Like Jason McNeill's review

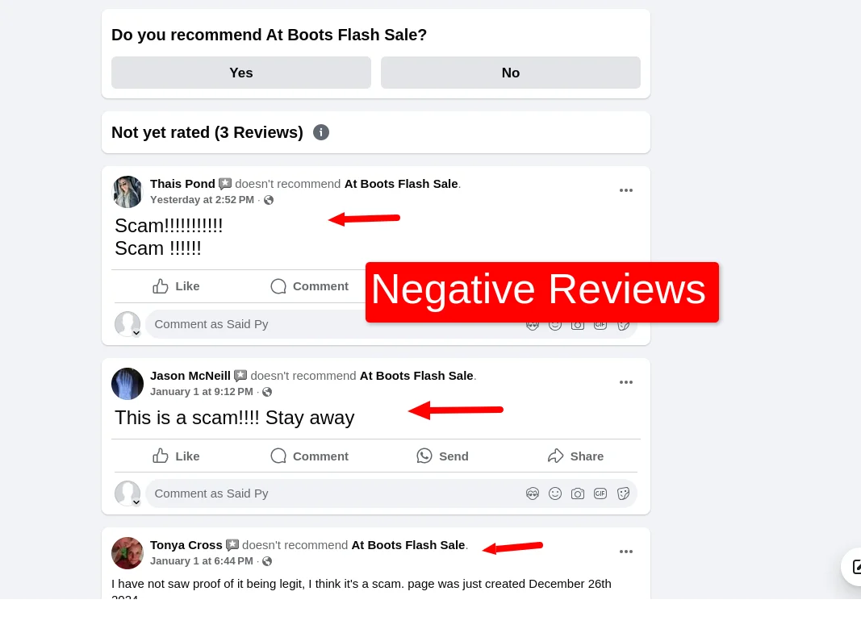(x=176, y=456)
